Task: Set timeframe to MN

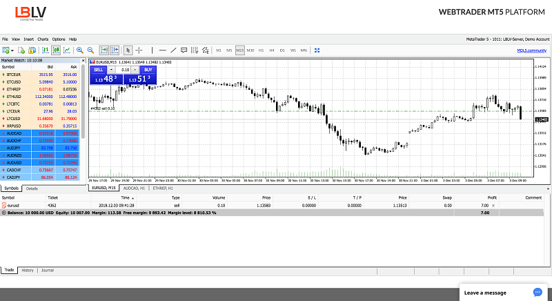Action: click(304, 50)
